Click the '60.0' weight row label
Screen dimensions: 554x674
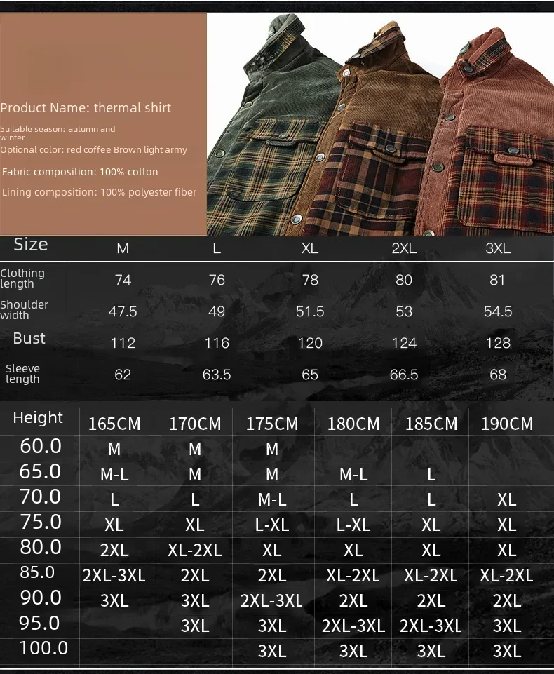coord(41,446)
